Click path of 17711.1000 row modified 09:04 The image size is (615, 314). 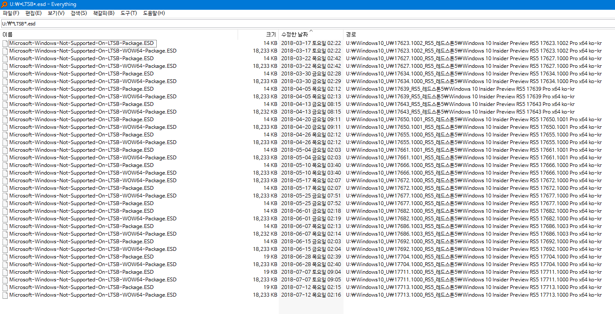coord(474,272)
